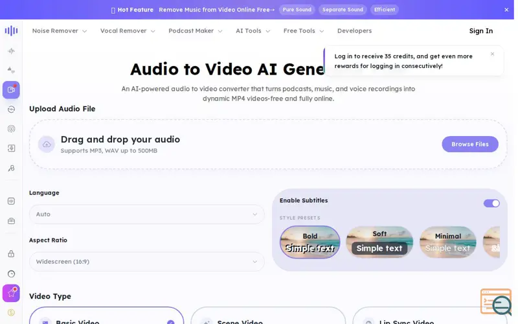The height and width of the screenshot is (324, 518).
Task: Open the active video camera sidebar tool
Action: click(11, 89)
